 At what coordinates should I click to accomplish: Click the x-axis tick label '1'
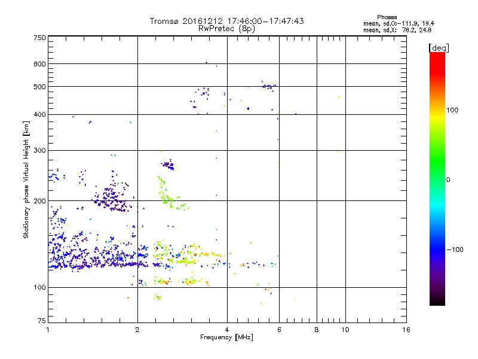[x=48, y=330]
